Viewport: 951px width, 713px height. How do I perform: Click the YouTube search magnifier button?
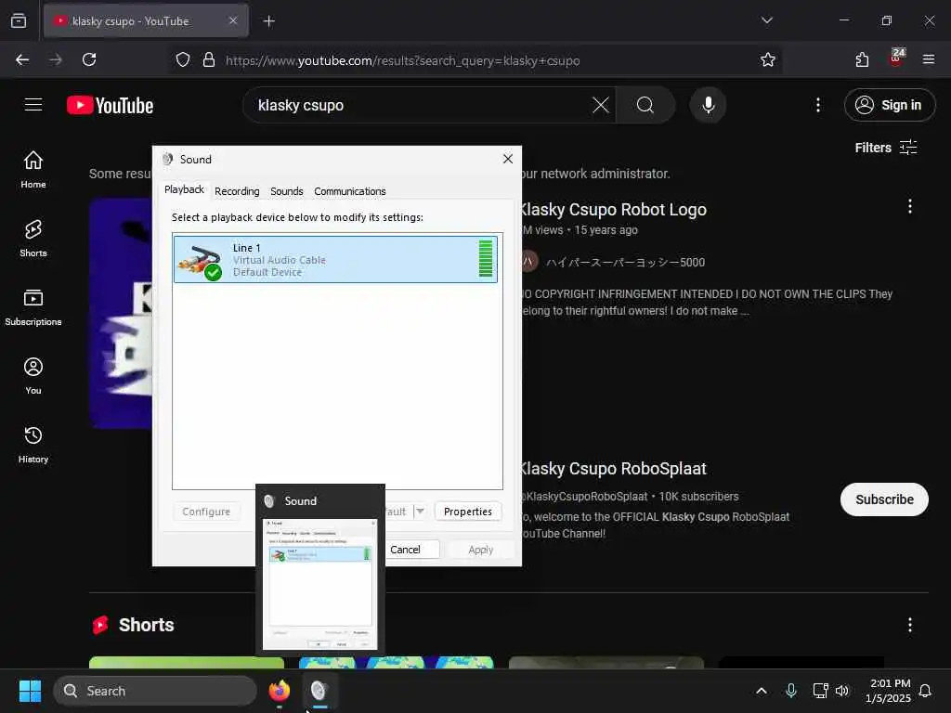click(x=645, y=105)
